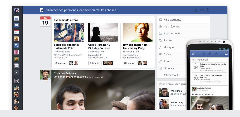The image size is (240, 117).
Task: Click the search magnifier icon in sidebar
Action: point(16,45)
